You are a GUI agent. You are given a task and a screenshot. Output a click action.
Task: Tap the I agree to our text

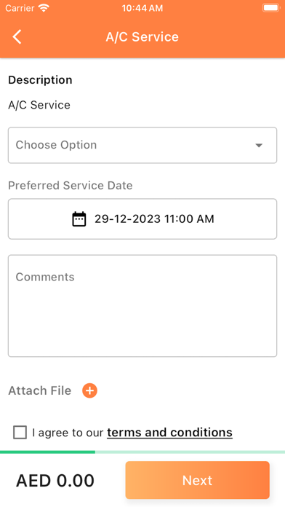pos(68,433)
